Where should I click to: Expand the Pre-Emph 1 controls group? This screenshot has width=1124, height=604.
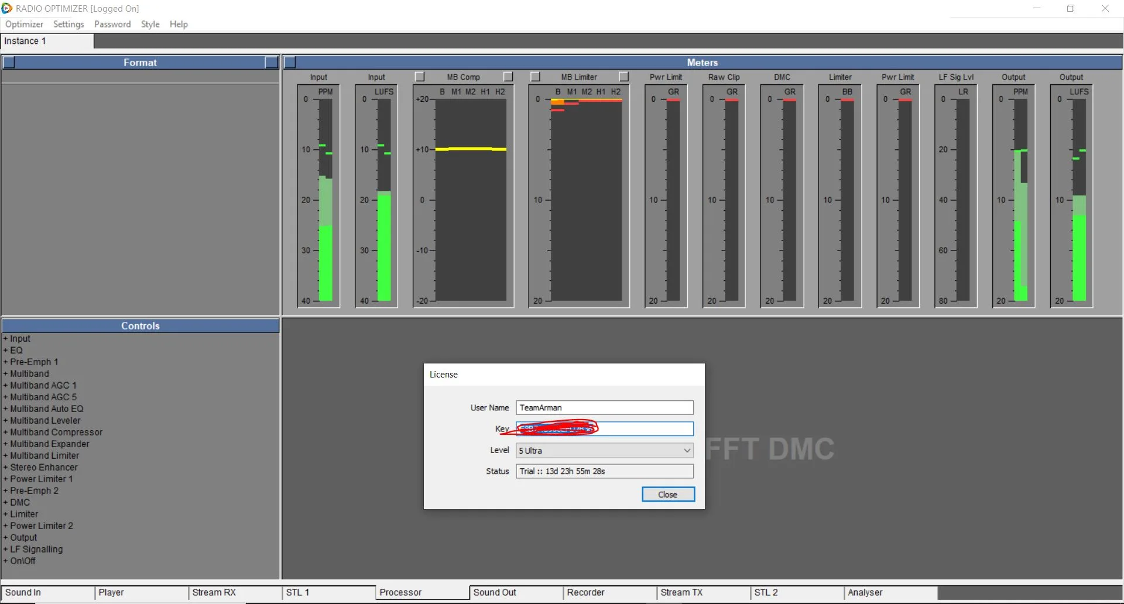pos(30,362)
